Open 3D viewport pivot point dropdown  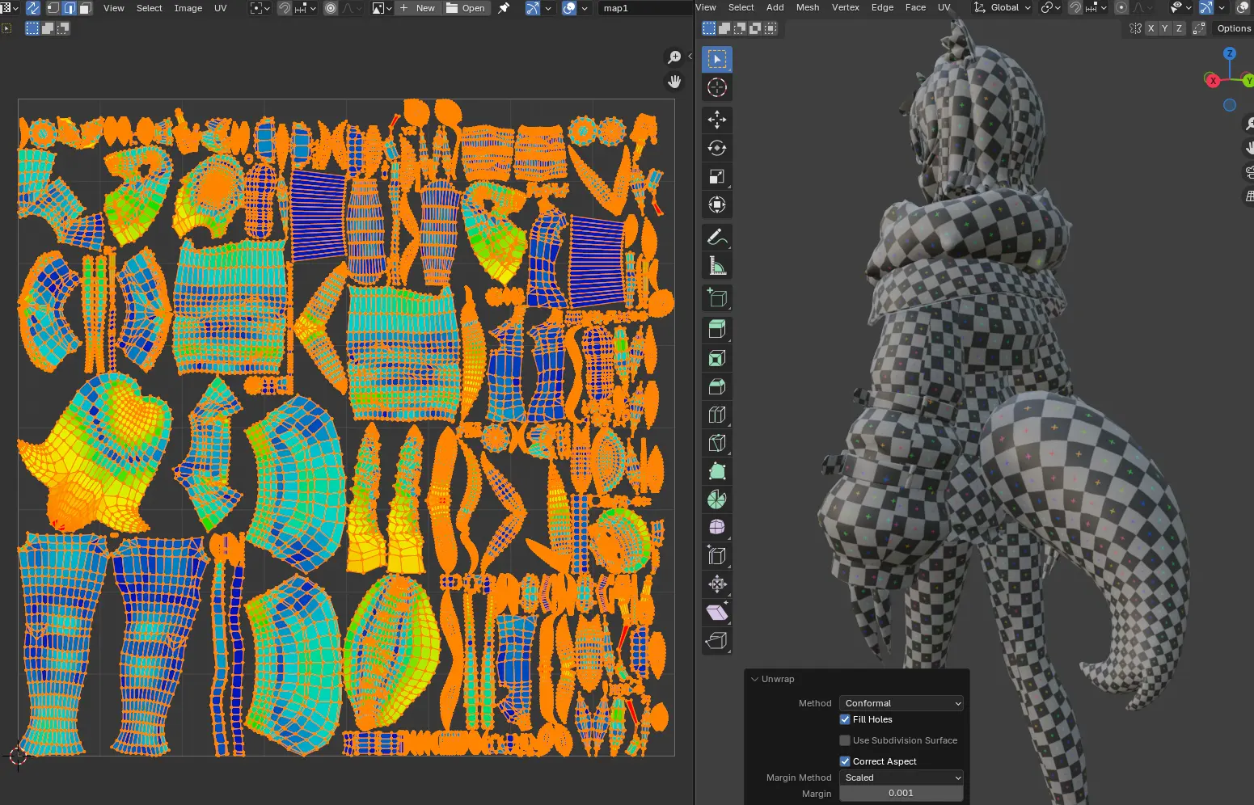pos(1050,8)
